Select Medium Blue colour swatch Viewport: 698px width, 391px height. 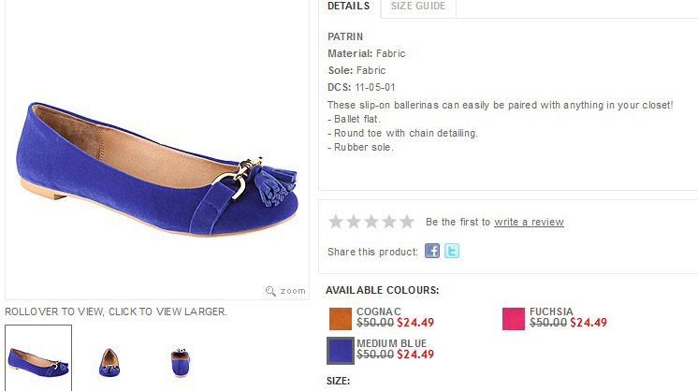coord(341,351)
